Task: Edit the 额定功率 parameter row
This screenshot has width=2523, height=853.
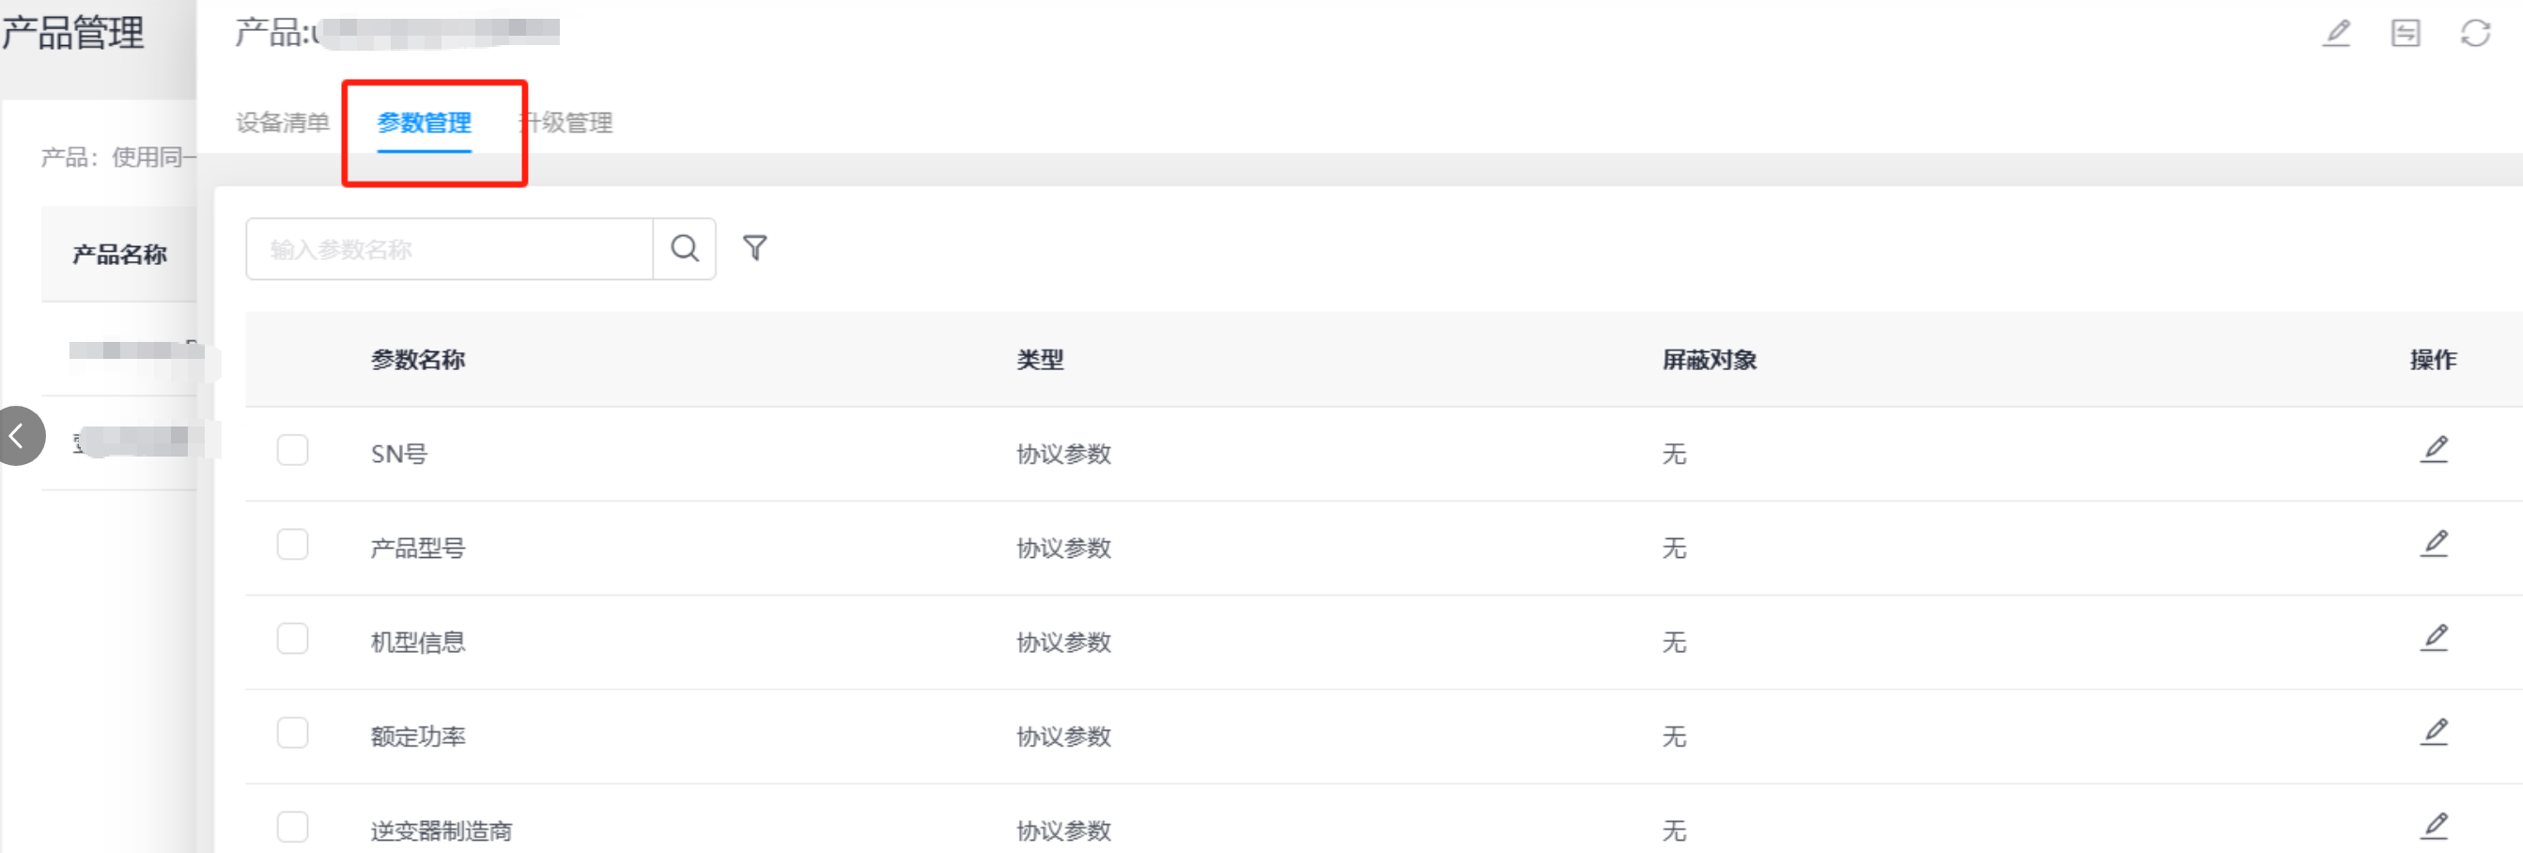Action: tap(2434, 732)
